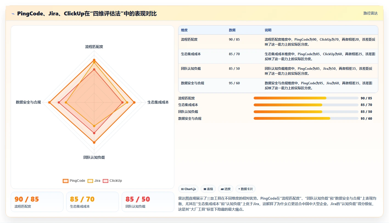Click the 数据安全与合规 progress bar

[306, 118]
